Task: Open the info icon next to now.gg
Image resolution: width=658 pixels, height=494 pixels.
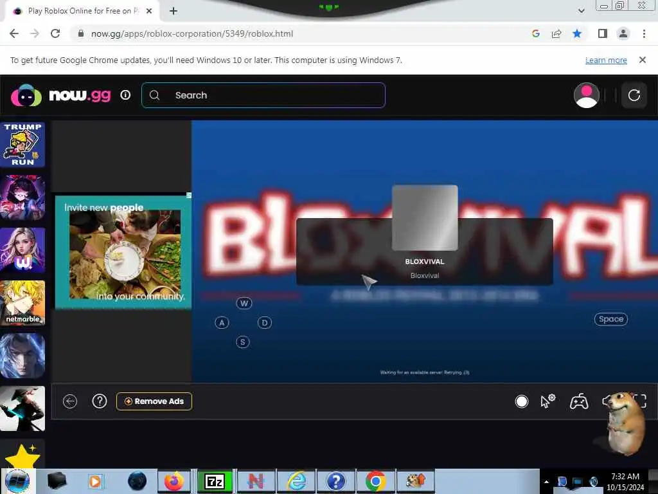Action: [x=125, y=95]
